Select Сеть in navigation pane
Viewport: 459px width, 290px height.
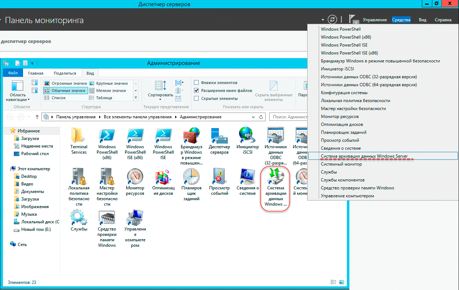[22, 245]
